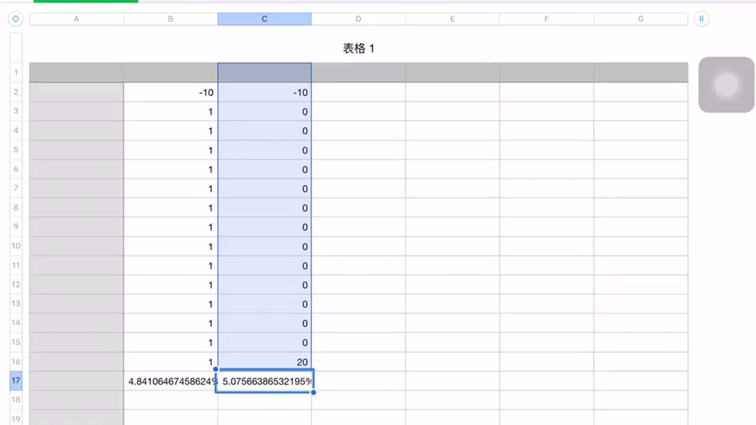Select cell B3 containing 1
The image size is (756, 425).
click(x=171, y=112)
